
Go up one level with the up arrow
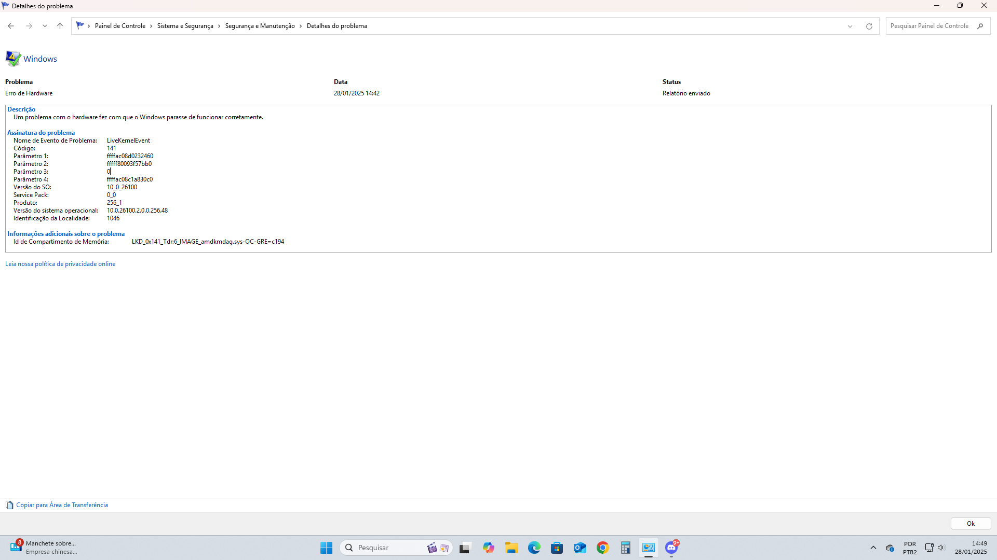(x=60, y=26)
